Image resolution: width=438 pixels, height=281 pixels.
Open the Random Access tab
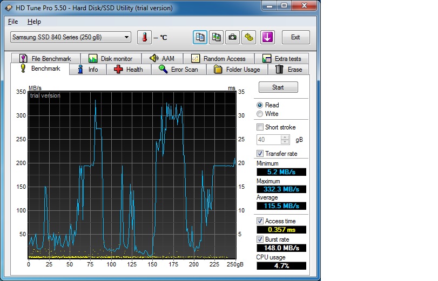(218, 58)
